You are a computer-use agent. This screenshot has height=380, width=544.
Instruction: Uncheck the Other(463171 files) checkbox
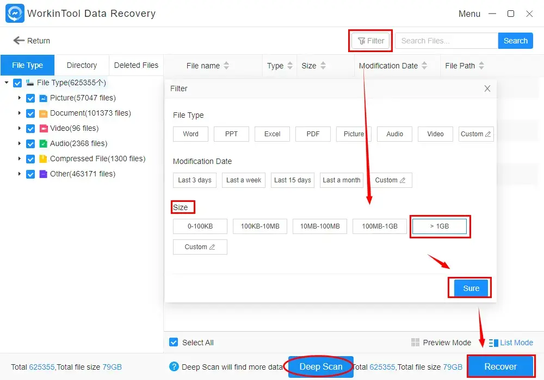[30, 174]
